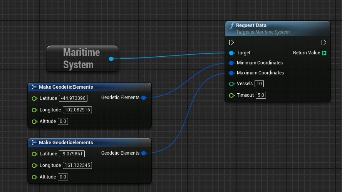Select the Minimum Coordinates input pin
342x192 pixels.
[231, 63]
